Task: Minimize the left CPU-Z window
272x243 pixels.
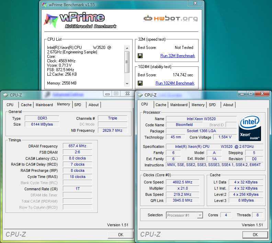Action: [107, 94]
